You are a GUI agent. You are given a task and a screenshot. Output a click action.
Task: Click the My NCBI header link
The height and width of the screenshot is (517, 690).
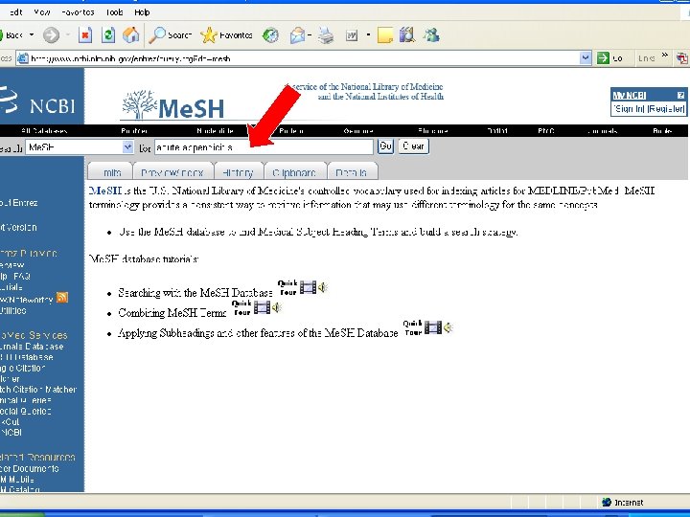(630, 95)
